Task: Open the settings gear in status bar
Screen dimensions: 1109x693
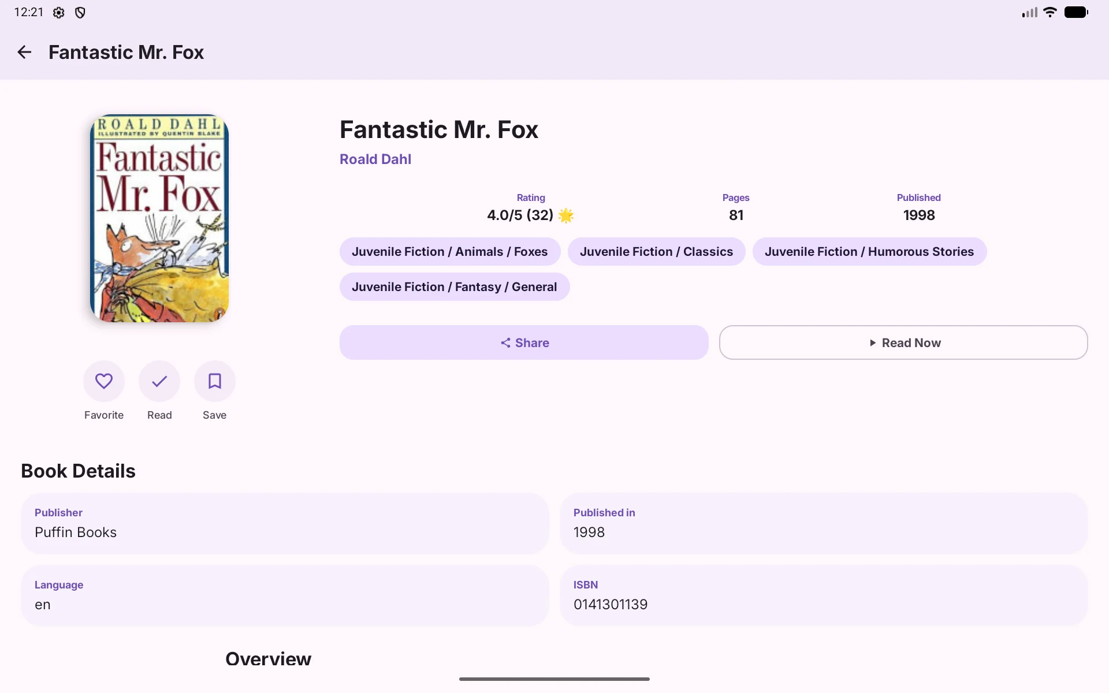Action: [x=58, y=13]
